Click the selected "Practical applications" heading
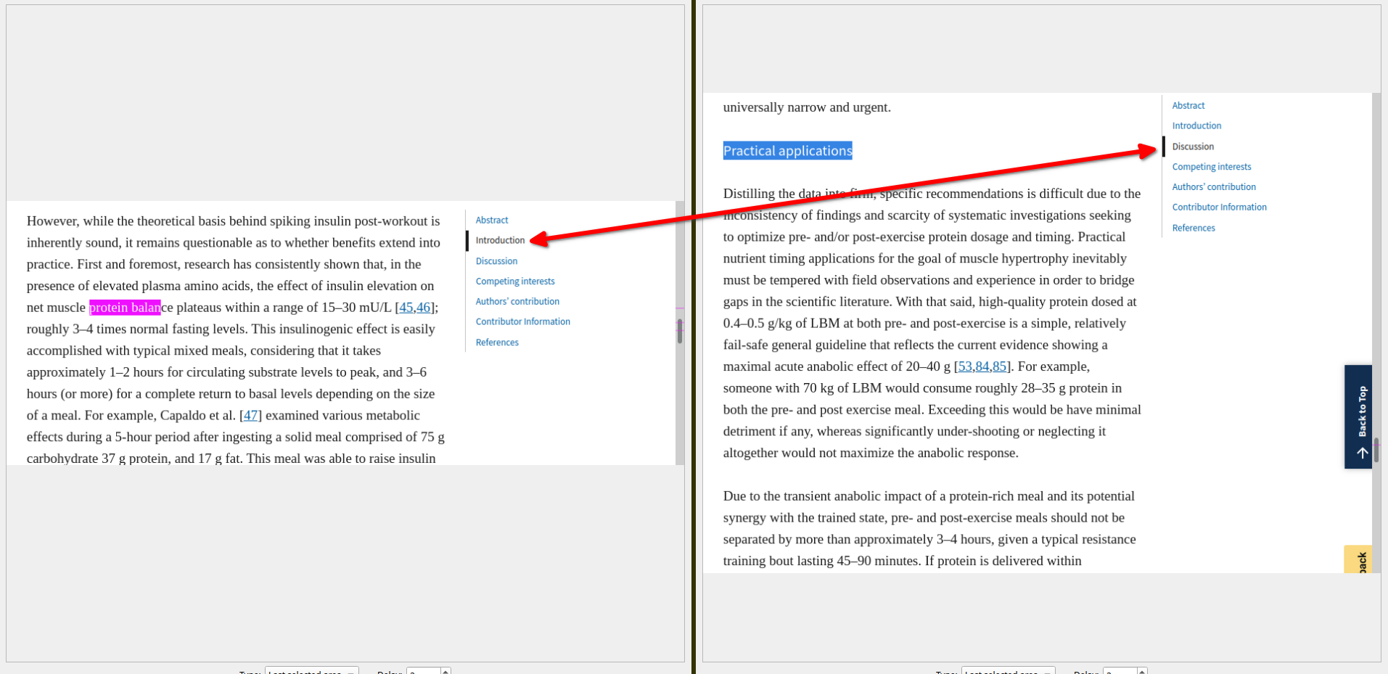This screenshot has width=1388, height=674. coord(787,151)
